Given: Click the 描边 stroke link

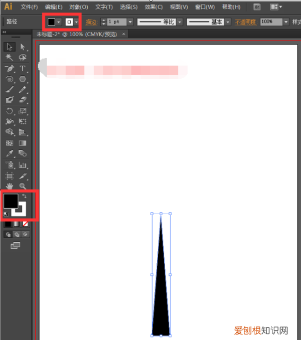Looking at the screenshot, I should (91, 23).
